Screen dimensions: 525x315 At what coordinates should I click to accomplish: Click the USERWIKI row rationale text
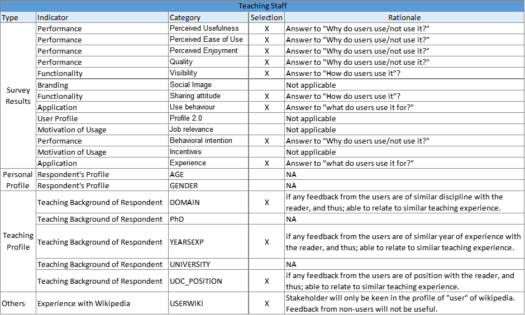click(x=400, y=303)
